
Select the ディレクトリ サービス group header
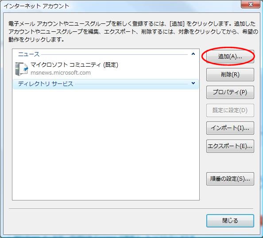click(x=106, y=84)
